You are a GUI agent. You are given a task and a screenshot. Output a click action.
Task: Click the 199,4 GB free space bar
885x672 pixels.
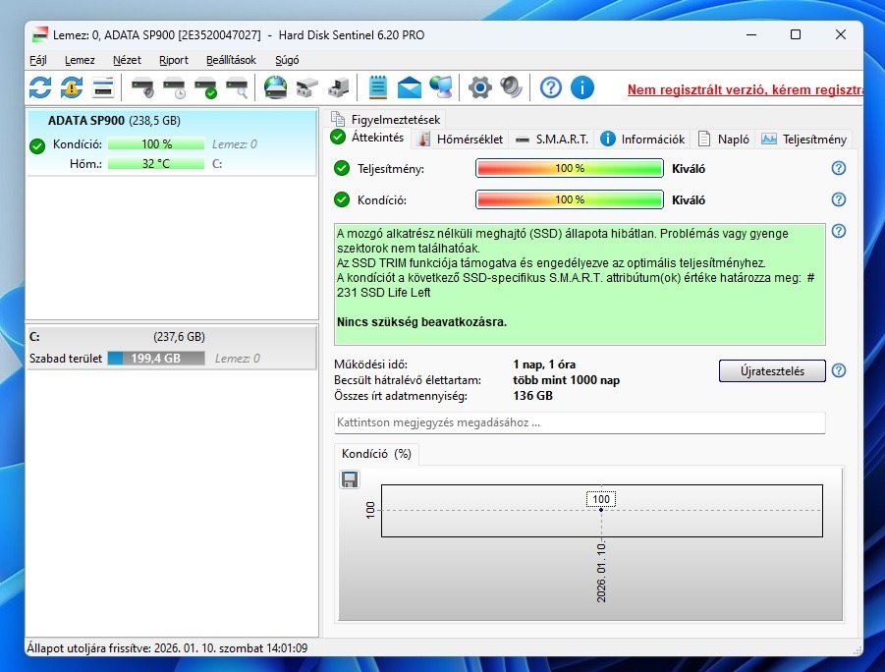pyautogui.click(x=156, y=358)
